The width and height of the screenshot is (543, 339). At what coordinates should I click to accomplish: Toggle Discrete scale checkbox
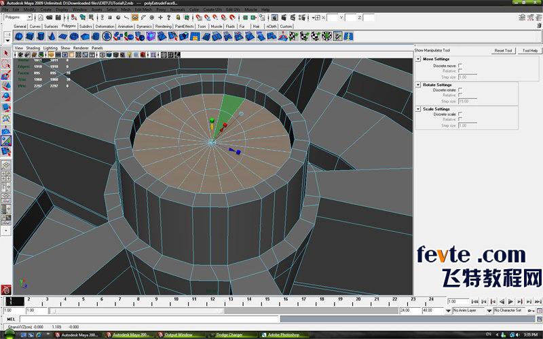pyautogui.click(x=460, y=114)
